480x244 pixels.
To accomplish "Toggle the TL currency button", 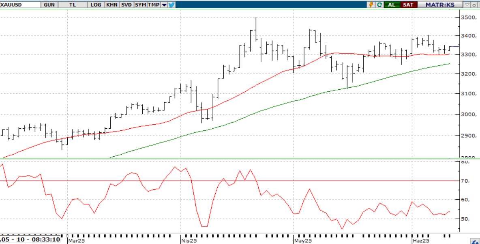I will tap(73, 4).
